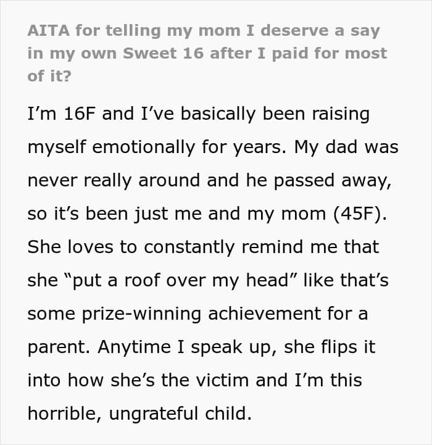
Task: Click the 'Sweet 16' phrase in the title
Action: click(163, 53)
